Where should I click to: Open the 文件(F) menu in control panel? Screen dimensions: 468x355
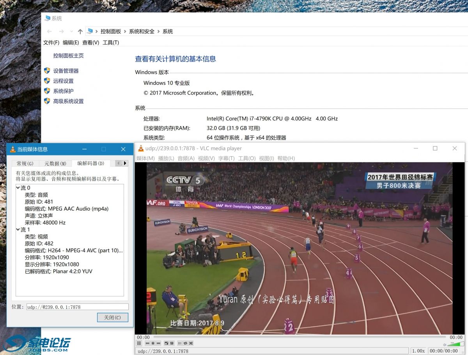51,43
